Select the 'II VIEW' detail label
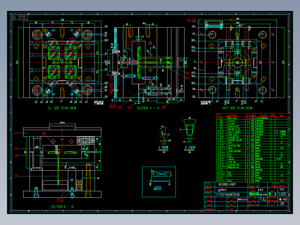Screen dimensions: 300x225 pyautogui.click(x=190, y=148)
